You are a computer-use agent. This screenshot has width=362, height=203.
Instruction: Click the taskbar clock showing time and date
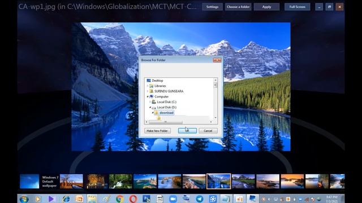(332, 199)
